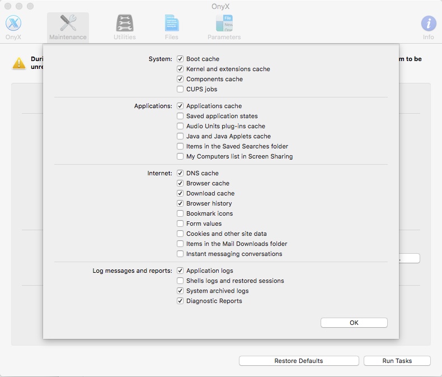442x377 pixels.
Task: Open the Files toolbar icon
Action: point(172,23)
